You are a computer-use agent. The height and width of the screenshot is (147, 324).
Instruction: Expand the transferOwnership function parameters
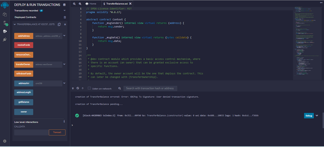point(65,64)
